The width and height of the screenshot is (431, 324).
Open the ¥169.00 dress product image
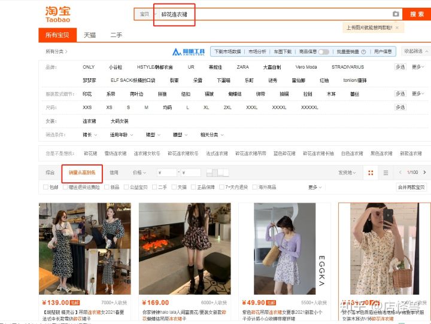(185, 249)
